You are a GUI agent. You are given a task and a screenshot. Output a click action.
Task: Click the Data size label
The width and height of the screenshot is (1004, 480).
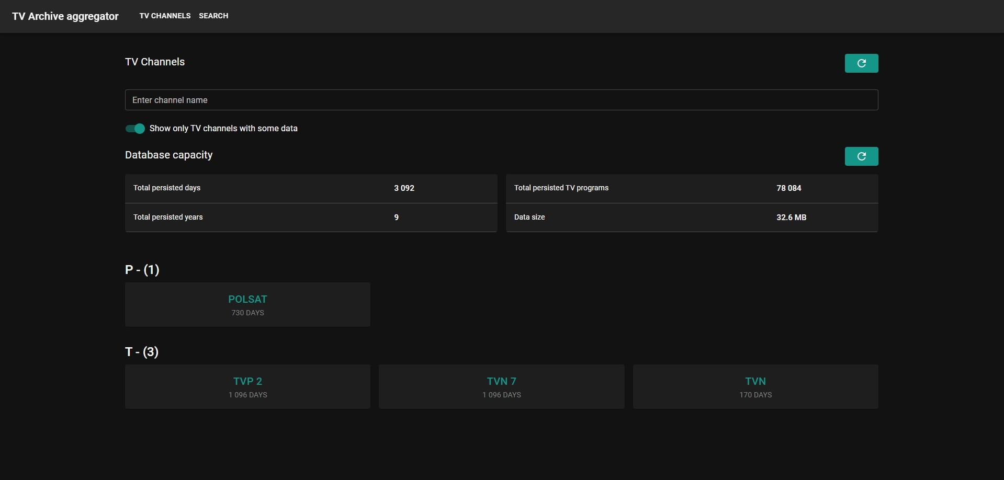tap(529, 217)
